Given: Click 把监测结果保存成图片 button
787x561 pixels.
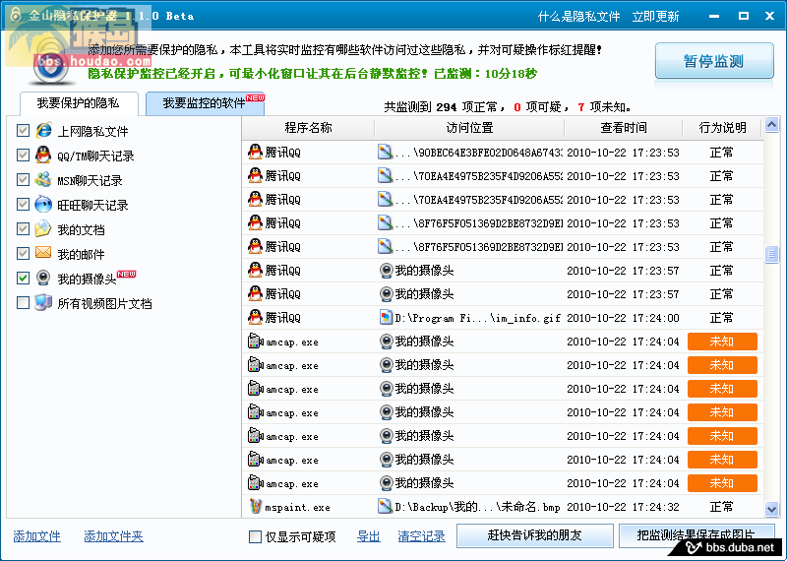Looking at the screenshot, I should tap(696, 535).
